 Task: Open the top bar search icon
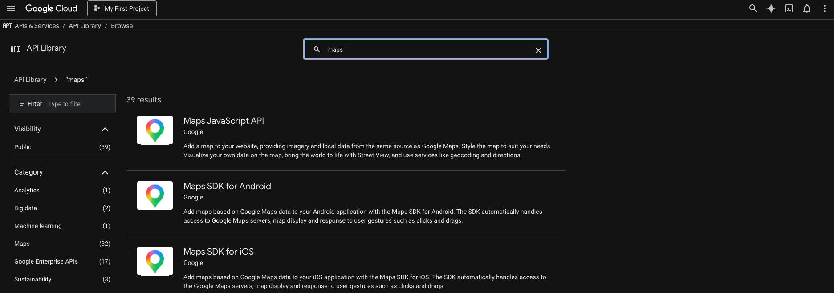[x=753, y=8]
